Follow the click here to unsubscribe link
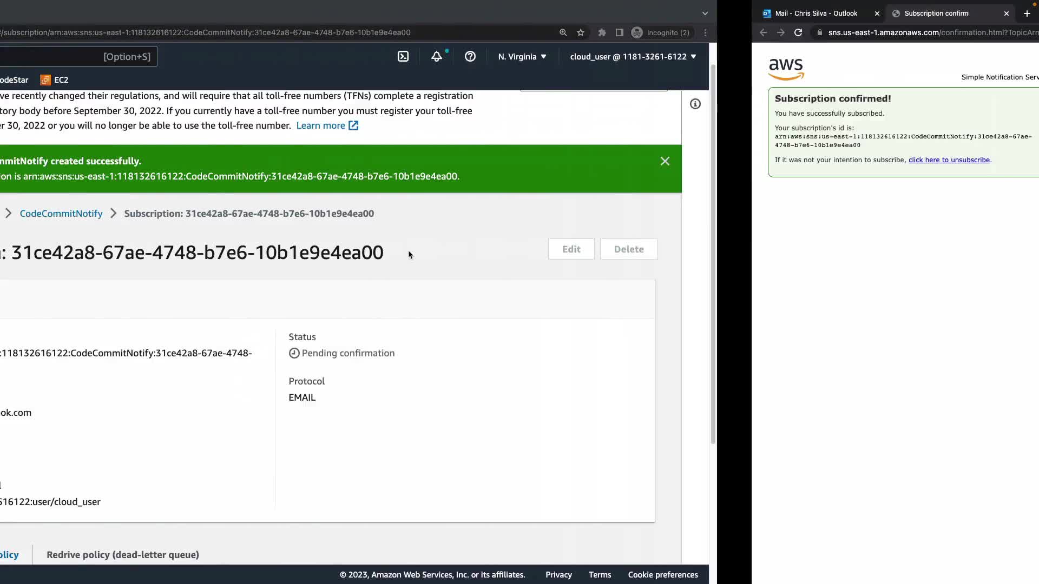This screenshot has width=1039, height=584. pyautogui.click(x=949, y=160)
